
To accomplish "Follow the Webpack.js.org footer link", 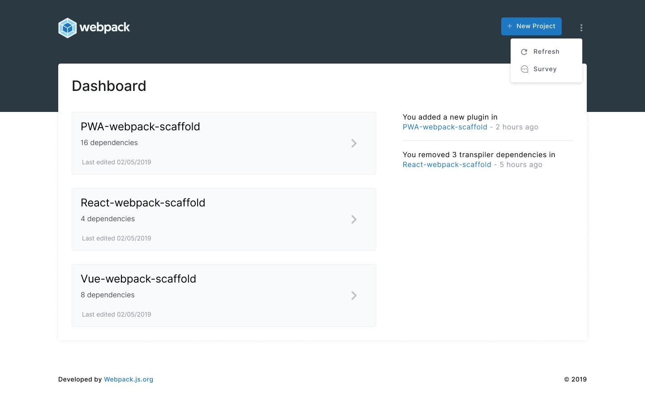I will (129, 379).
